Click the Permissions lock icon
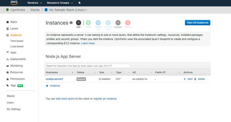The height and width of the screenshot is (122, 231). (8, 79)
